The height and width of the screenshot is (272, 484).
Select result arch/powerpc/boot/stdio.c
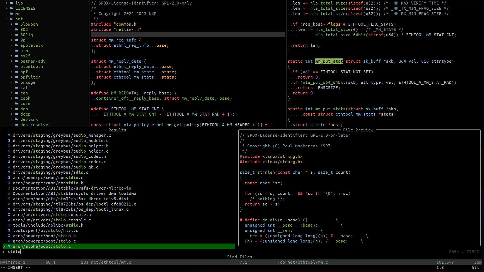44,241
